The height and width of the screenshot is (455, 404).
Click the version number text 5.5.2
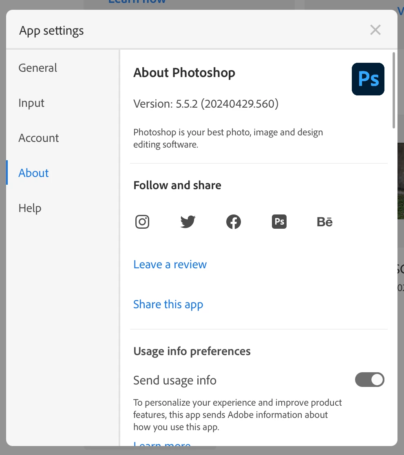pos(187,104)
